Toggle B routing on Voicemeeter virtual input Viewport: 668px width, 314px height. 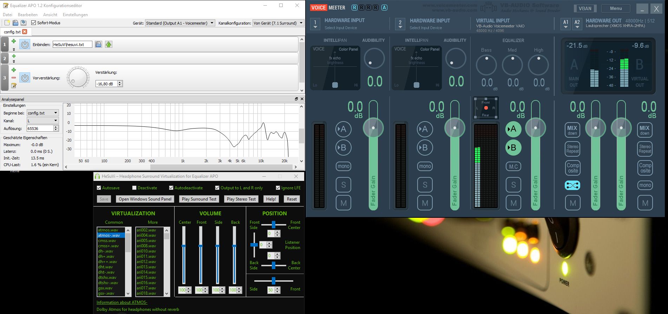[x=513, y=148]
